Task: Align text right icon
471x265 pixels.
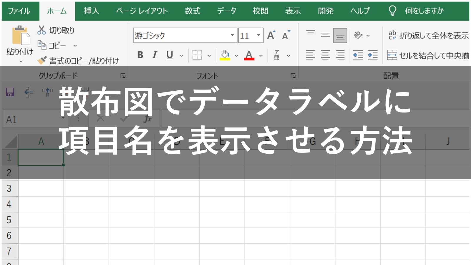Action: tap(340, 55)
